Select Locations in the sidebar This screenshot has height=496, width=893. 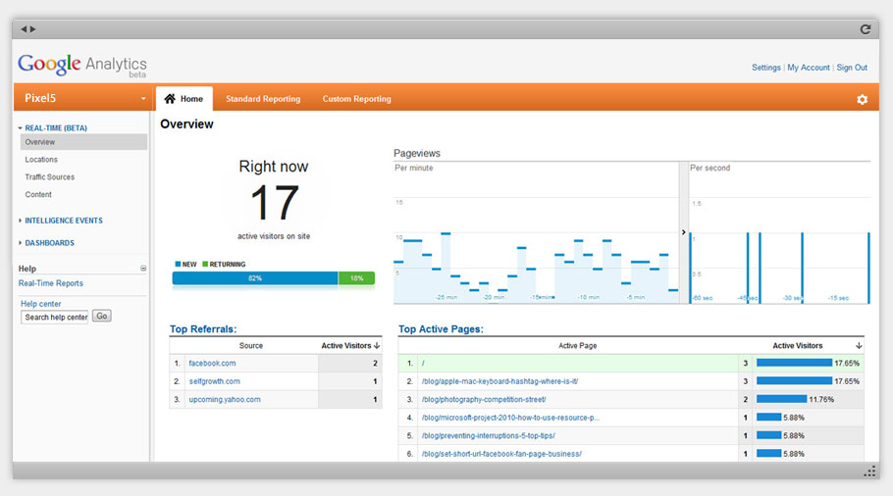pos(41,160)
